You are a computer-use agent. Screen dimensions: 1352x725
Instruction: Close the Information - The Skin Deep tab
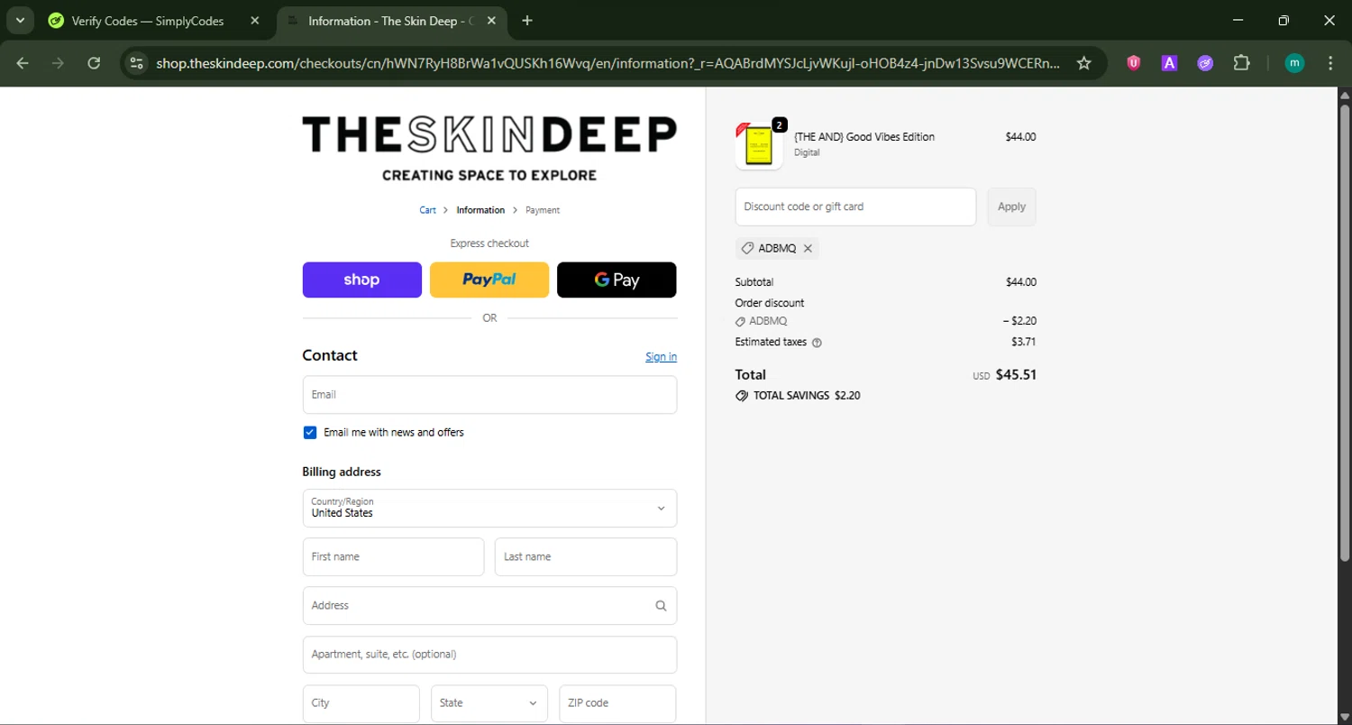click(493, 21)
